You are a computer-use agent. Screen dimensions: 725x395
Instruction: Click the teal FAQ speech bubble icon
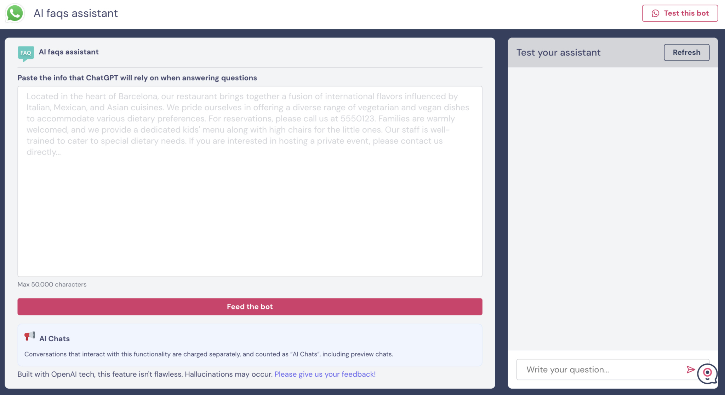pos(26,53)
